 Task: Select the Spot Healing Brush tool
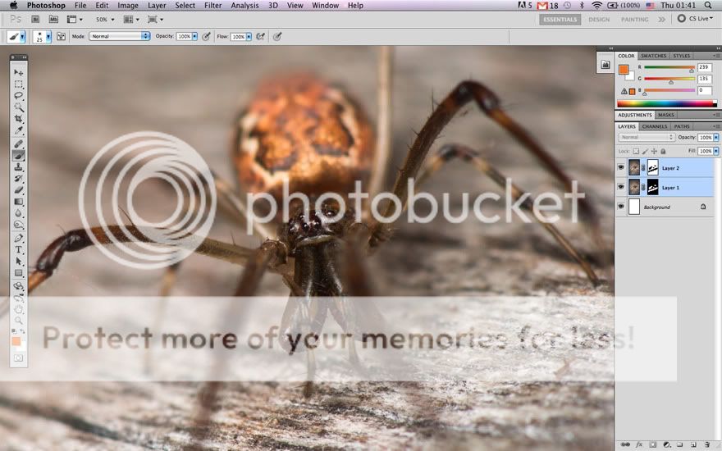(x=18, y=144)
